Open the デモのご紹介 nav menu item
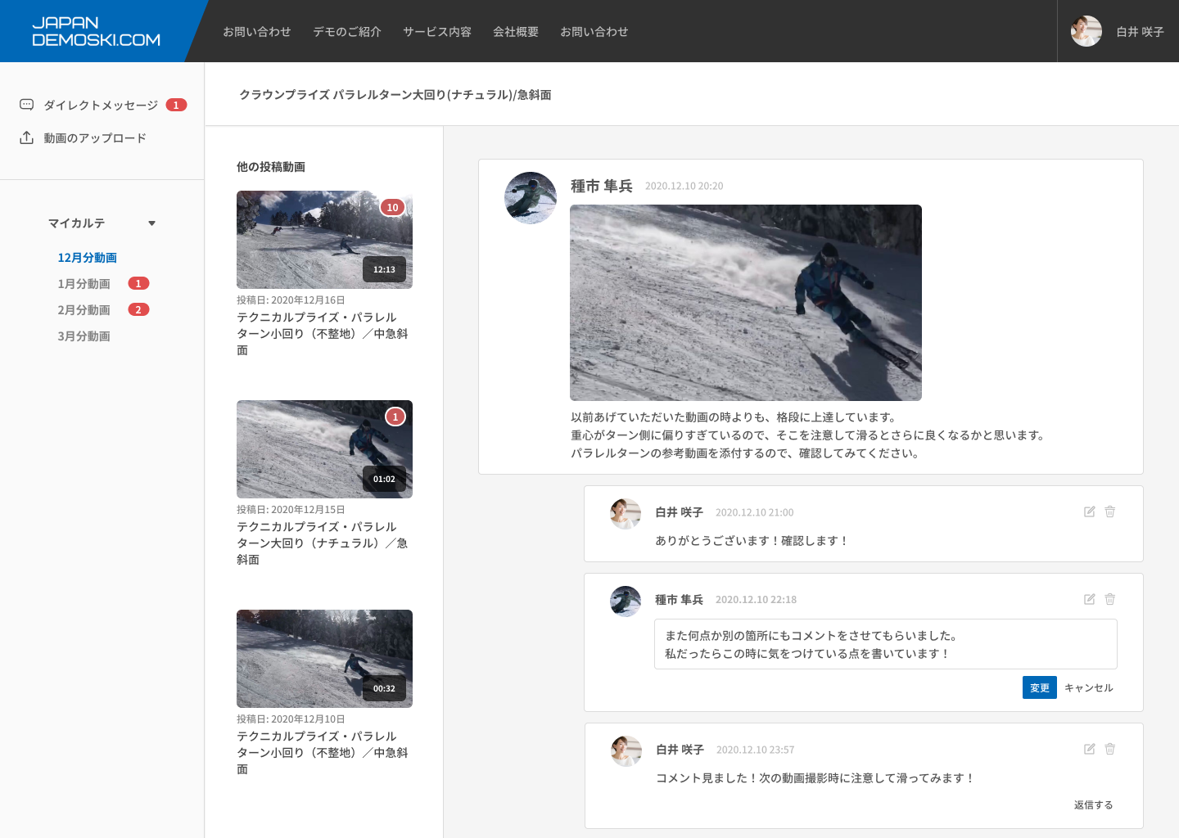The image size is (1179, 838). [346, 31]
